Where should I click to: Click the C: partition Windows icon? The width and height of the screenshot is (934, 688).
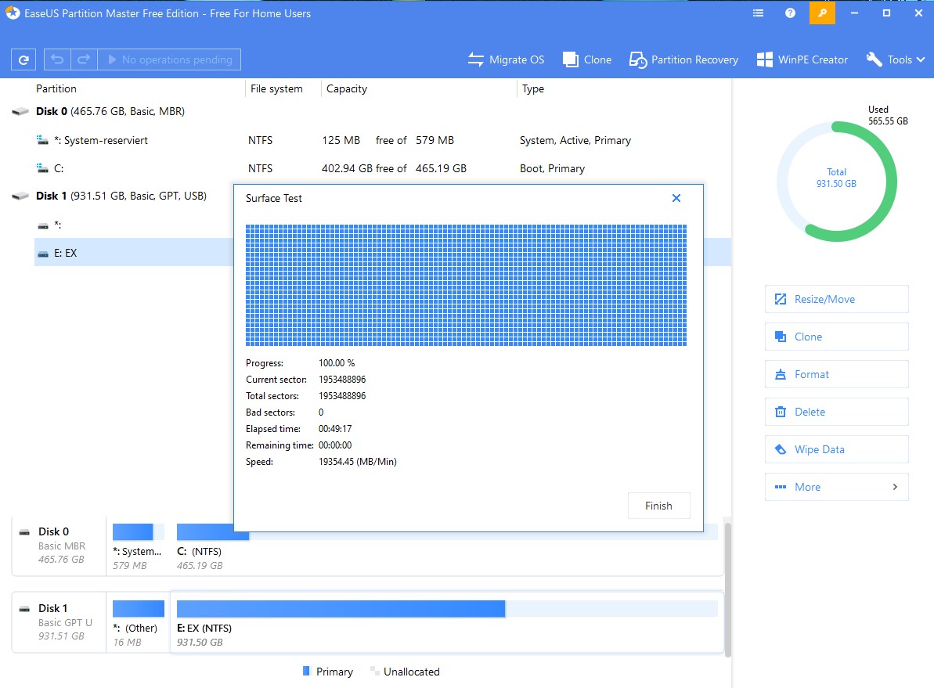point(42,168)
